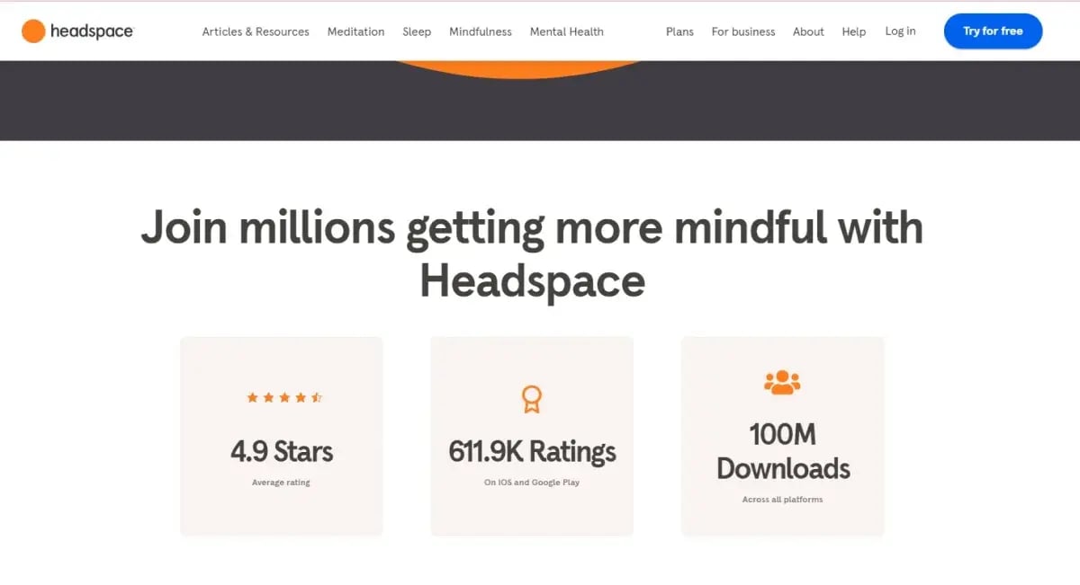Go to the For business section
Image resolution: width=1080 pixels, height=585 pixels.
click(x=742, y=31)
